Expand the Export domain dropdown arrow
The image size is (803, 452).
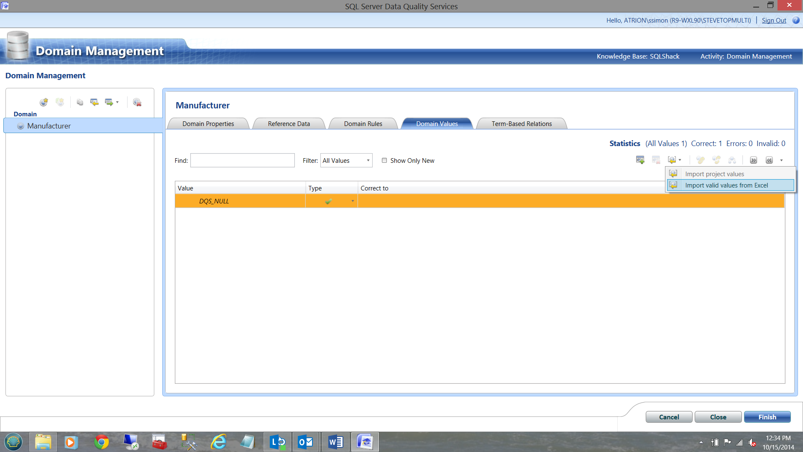pos(118,102)
